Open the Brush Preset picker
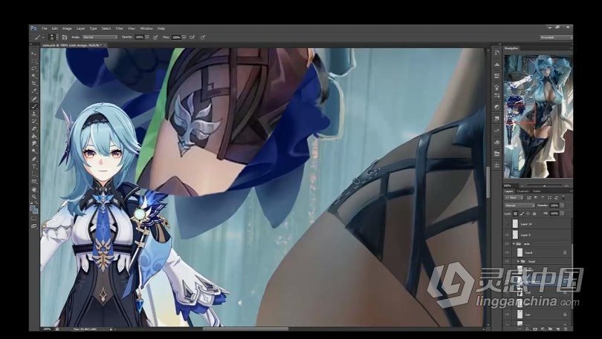Screen dimensions: 602x339 (54, 37)
